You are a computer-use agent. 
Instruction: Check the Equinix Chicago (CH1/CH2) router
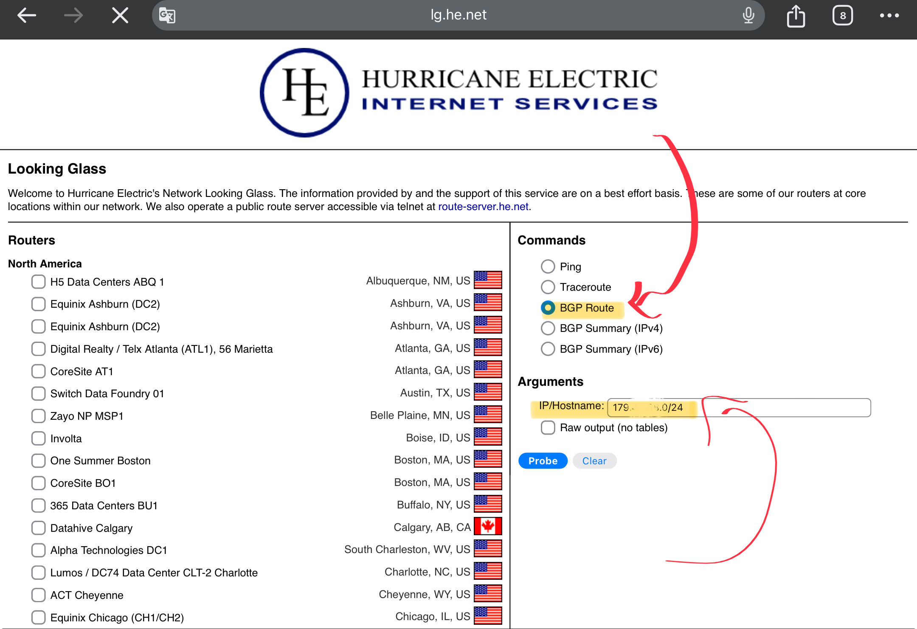tap(39, 618)
